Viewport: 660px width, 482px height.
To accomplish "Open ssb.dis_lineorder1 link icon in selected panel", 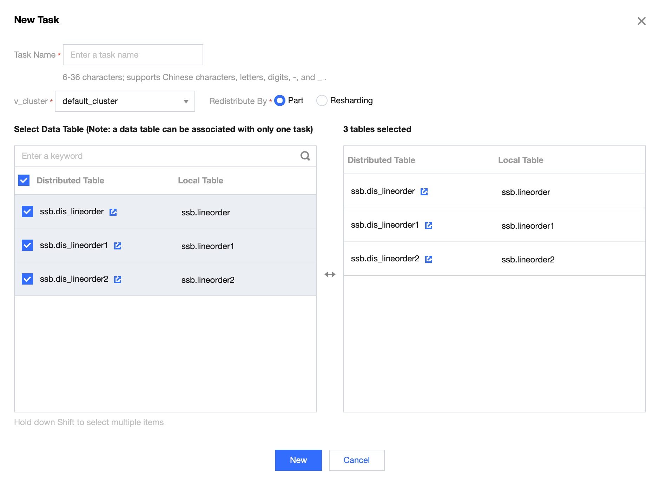I will click(x=429, y=225).
